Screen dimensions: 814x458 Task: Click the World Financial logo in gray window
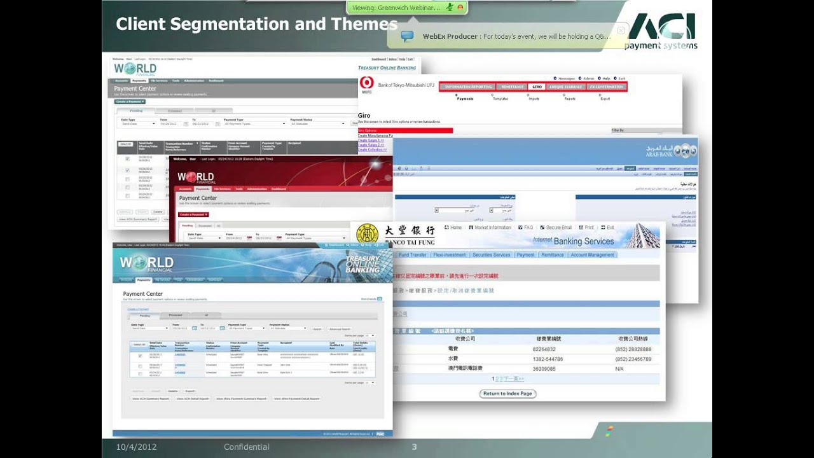[134, 69]
